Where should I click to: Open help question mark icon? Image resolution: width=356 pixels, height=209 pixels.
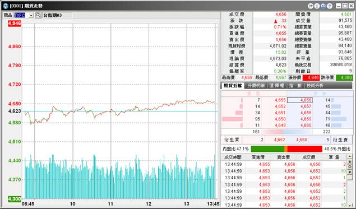[x=330, y=6]
